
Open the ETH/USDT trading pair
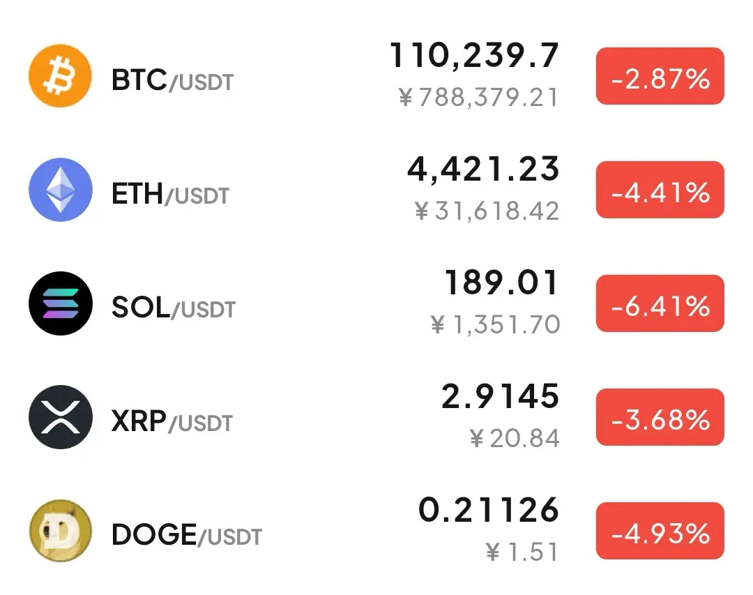click(x=171, y=194)
